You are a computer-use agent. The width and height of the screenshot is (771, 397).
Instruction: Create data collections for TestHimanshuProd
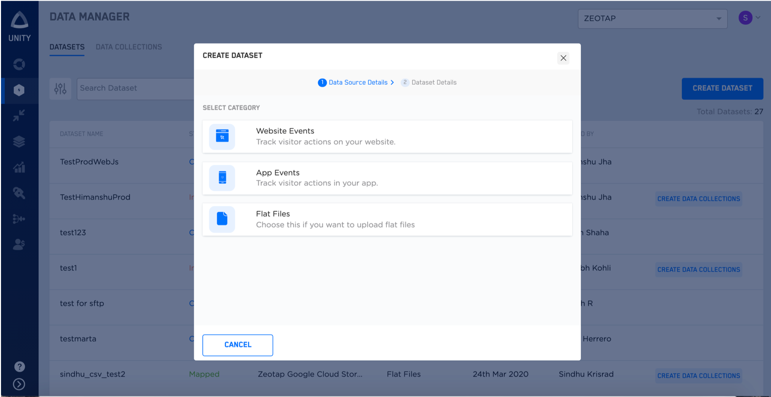(x=698, y=199)
